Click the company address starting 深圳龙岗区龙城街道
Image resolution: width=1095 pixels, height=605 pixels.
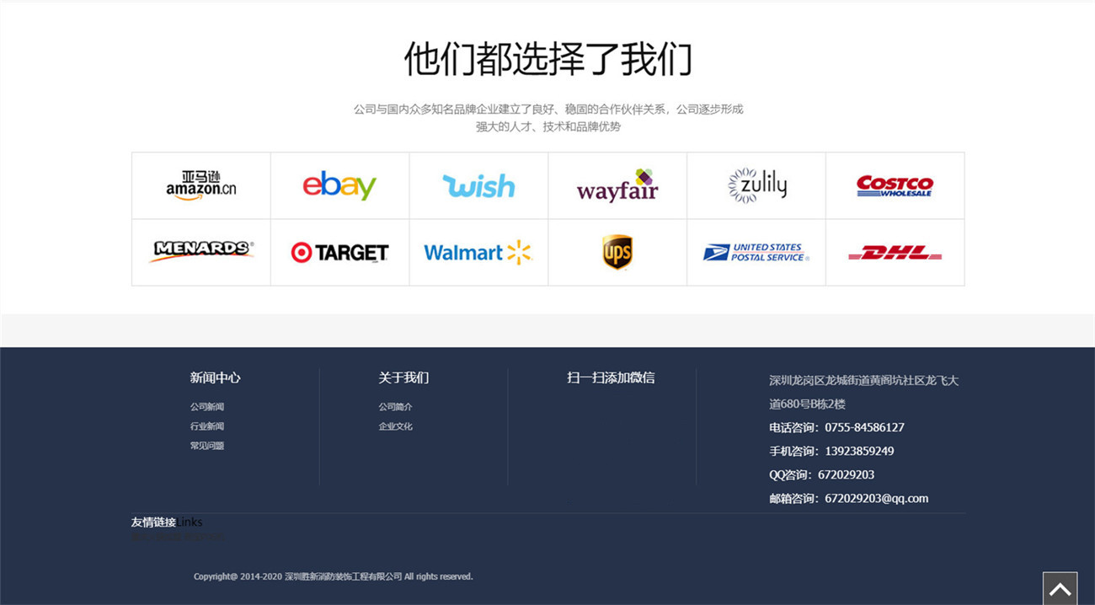click(864, 392)
